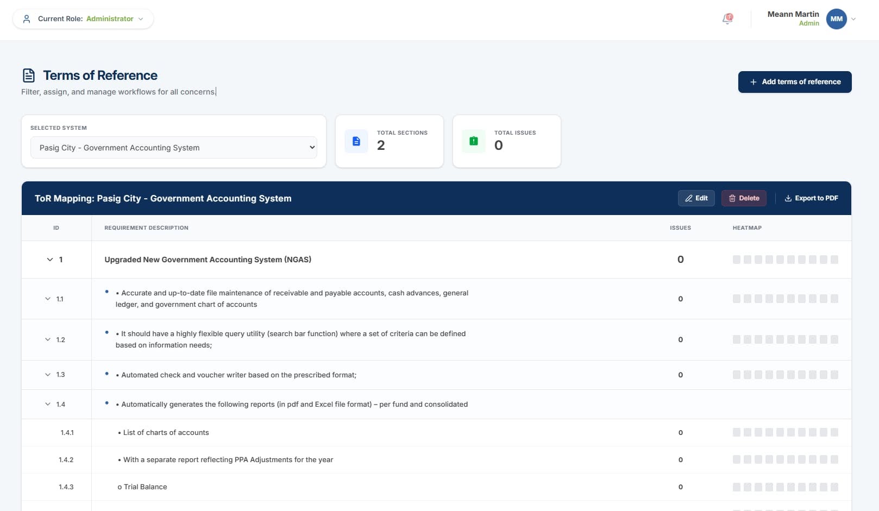Open the notifications bell

pyautogui.click(x=727, y=19)
